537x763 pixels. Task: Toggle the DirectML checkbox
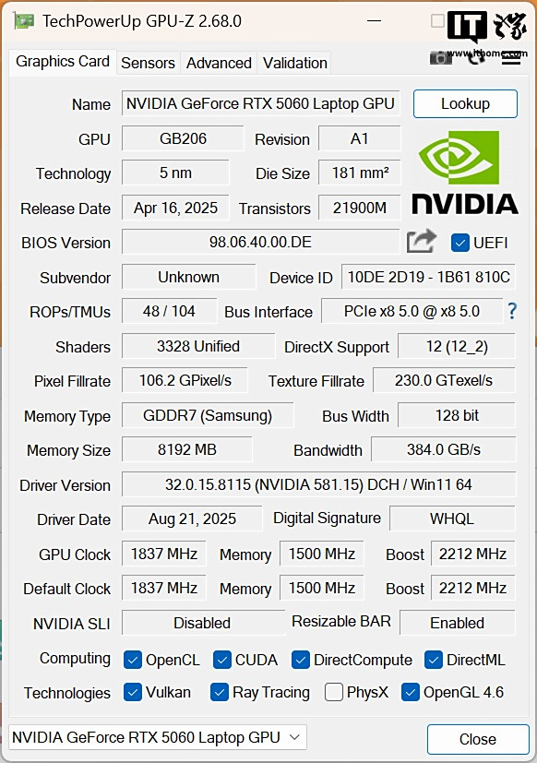click(434, 660)
